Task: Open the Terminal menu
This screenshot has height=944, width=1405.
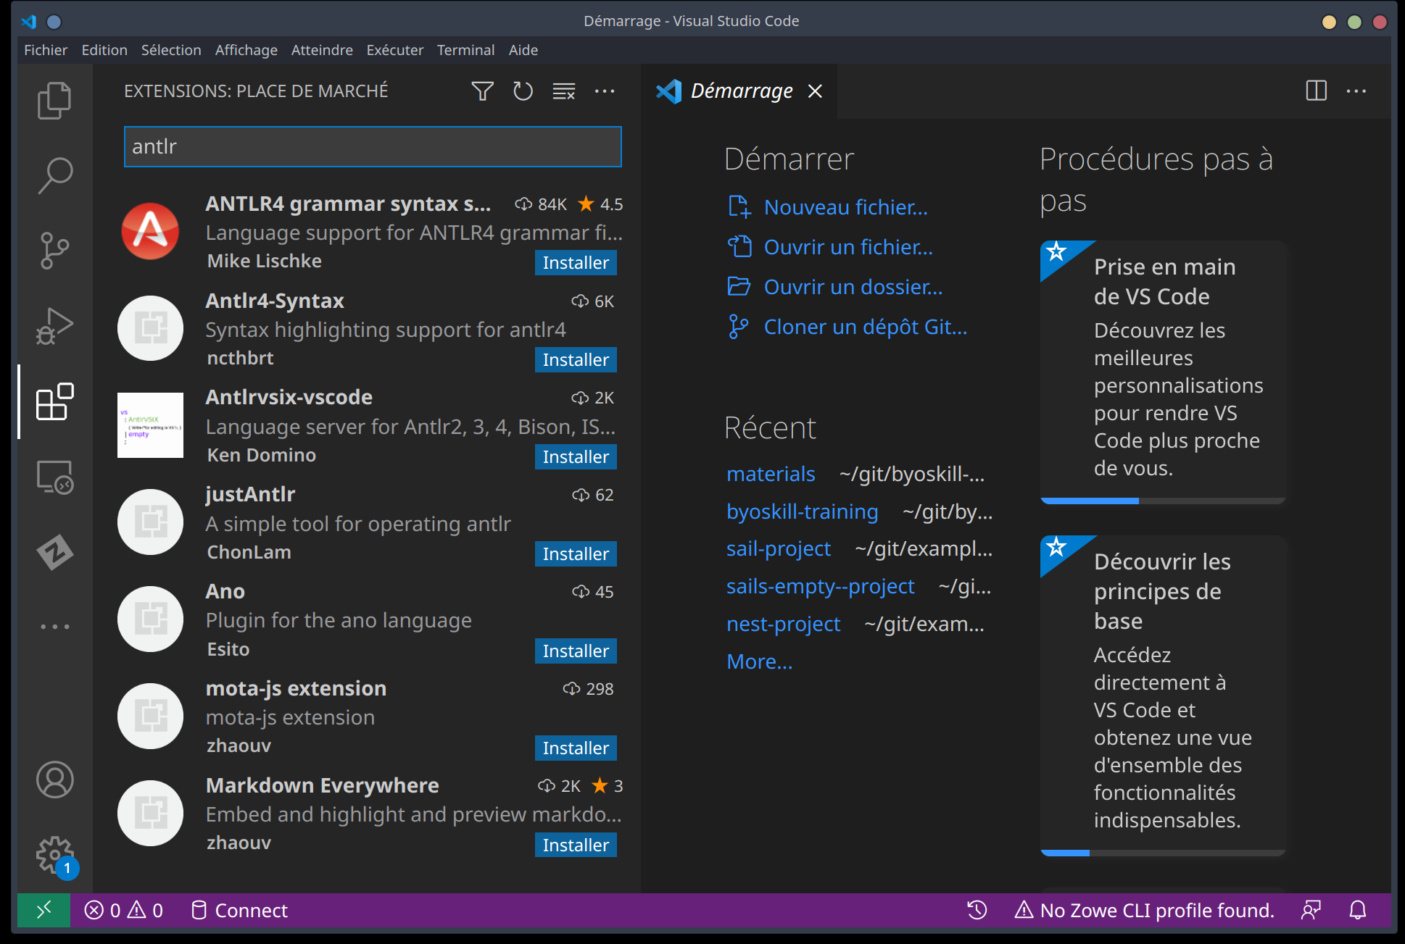Action: click(x=465, y=50)
